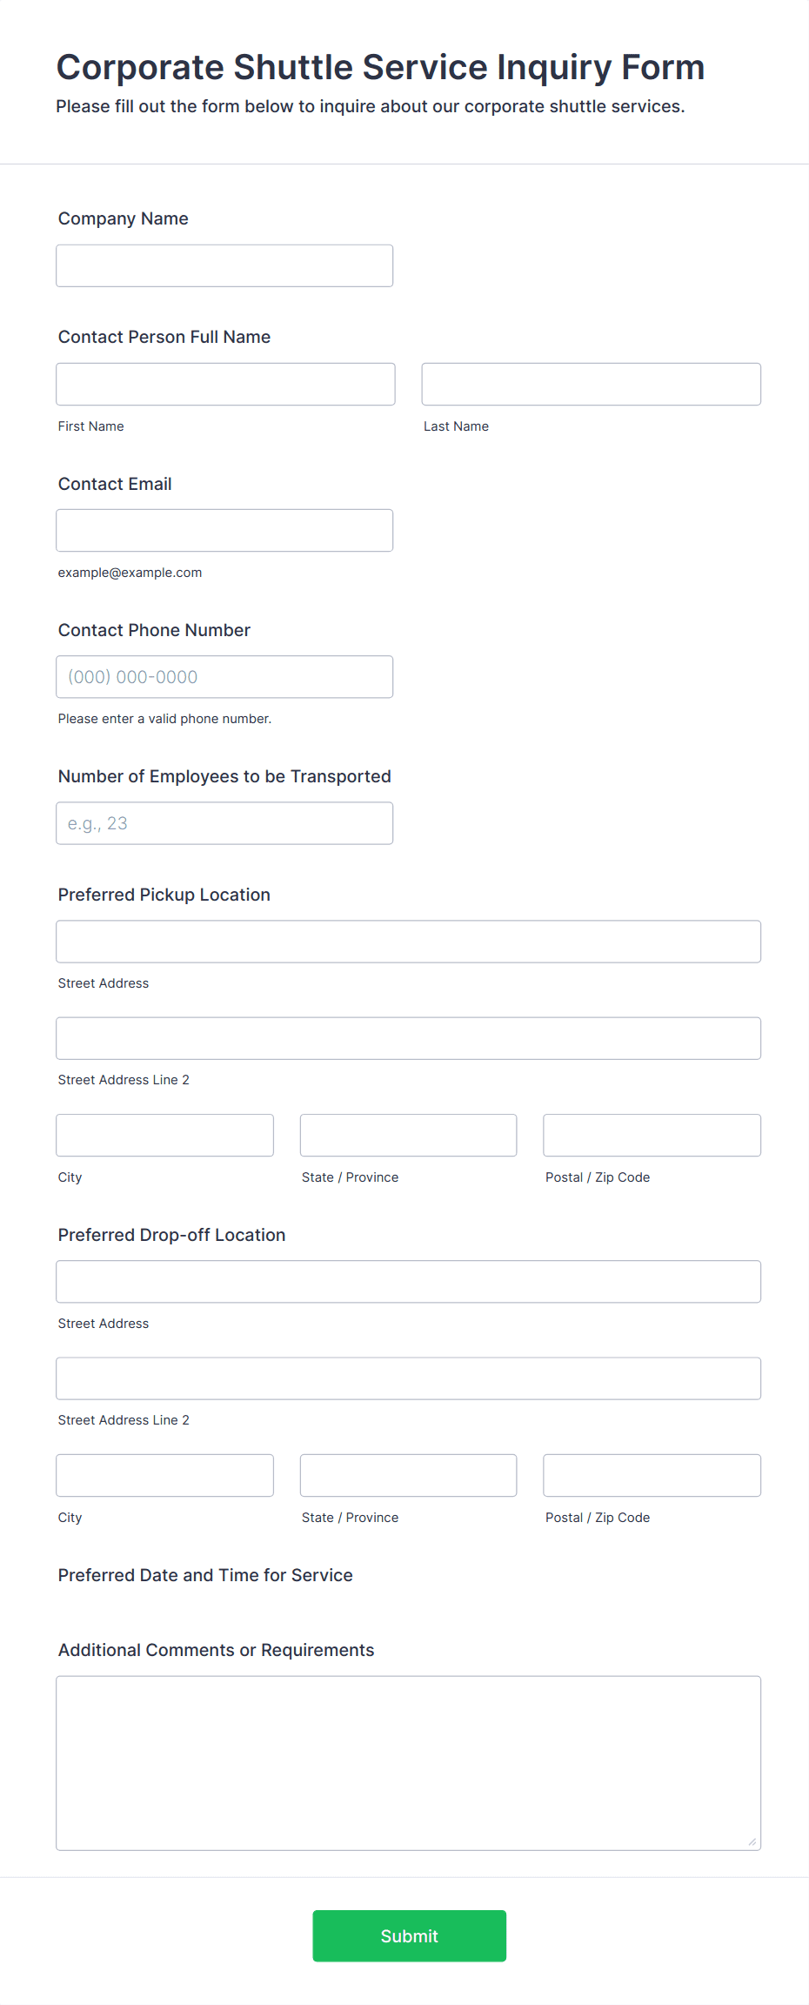Click the drop-off City field
Image resolution: width=809 pixels, height=2005 pixels.
[165, 1475]
